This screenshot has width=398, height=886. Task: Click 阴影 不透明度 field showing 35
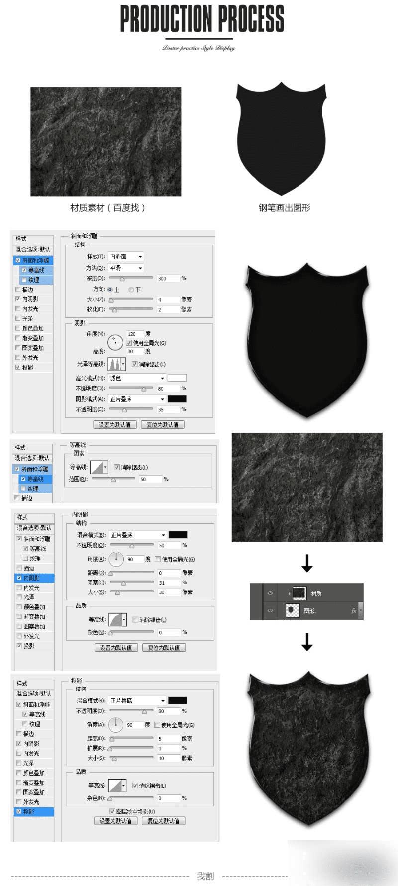tap(168, 410)
